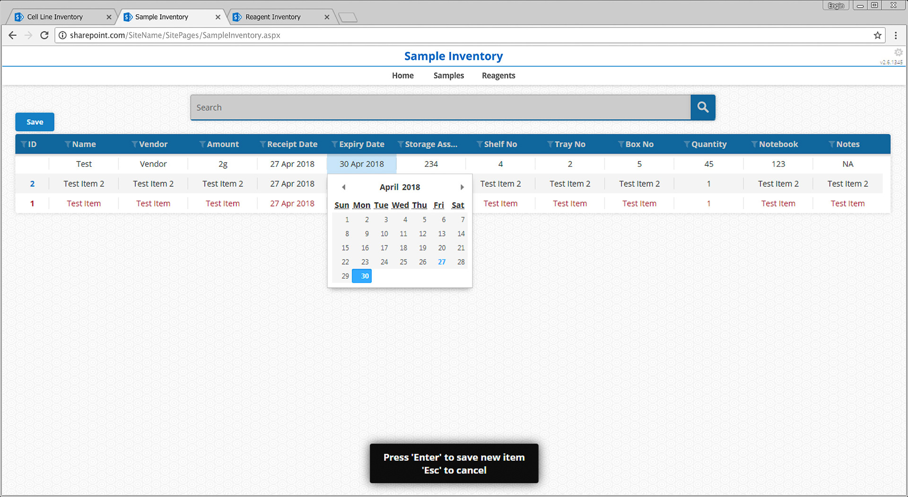
Task: Close the Cell Line Inventory tab
Action: point(109,17)
